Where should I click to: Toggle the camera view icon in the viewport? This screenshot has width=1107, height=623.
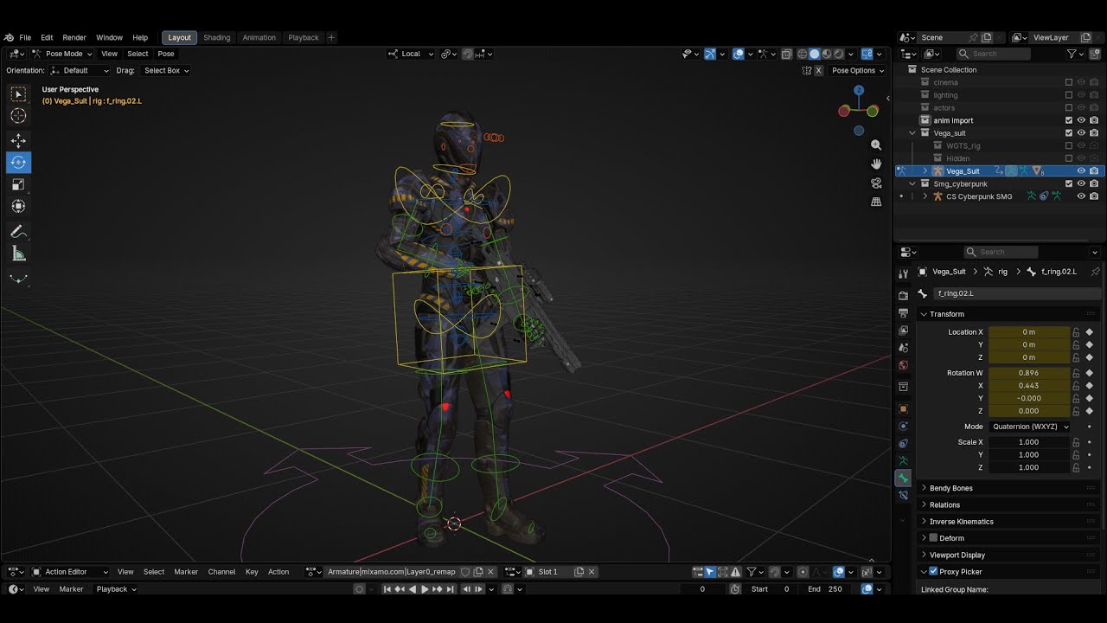click(876, 183)
